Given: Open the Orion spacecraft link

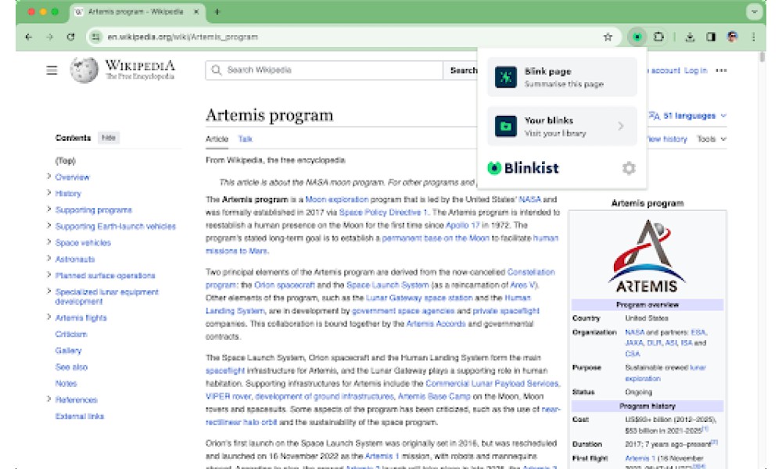Looking at the screenshot, I should [x=285, y=285].
